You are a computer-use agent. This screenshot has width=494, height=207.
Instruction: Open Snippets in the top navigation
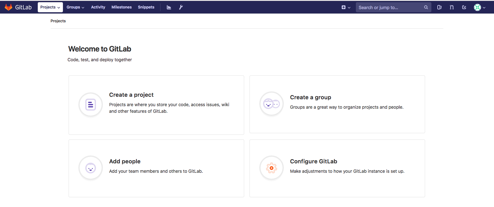click(146, 7)
